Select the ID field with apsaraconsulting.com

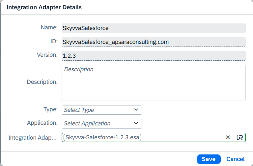tap(154, 42)
